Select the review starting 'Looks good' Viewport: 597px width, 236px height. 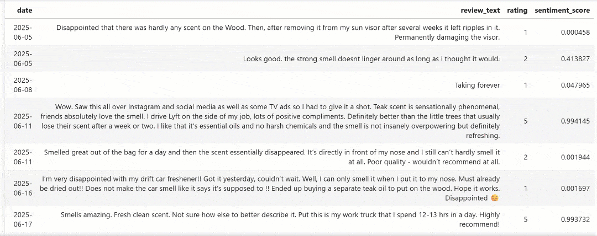point(371,59)
